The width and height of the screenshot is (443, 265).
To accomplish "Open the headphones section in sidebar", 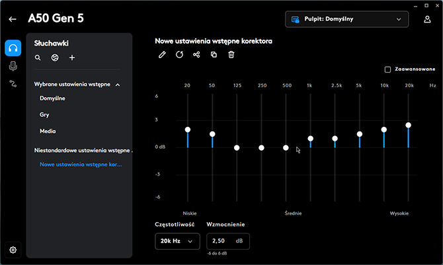I will [x=13, y=48].
